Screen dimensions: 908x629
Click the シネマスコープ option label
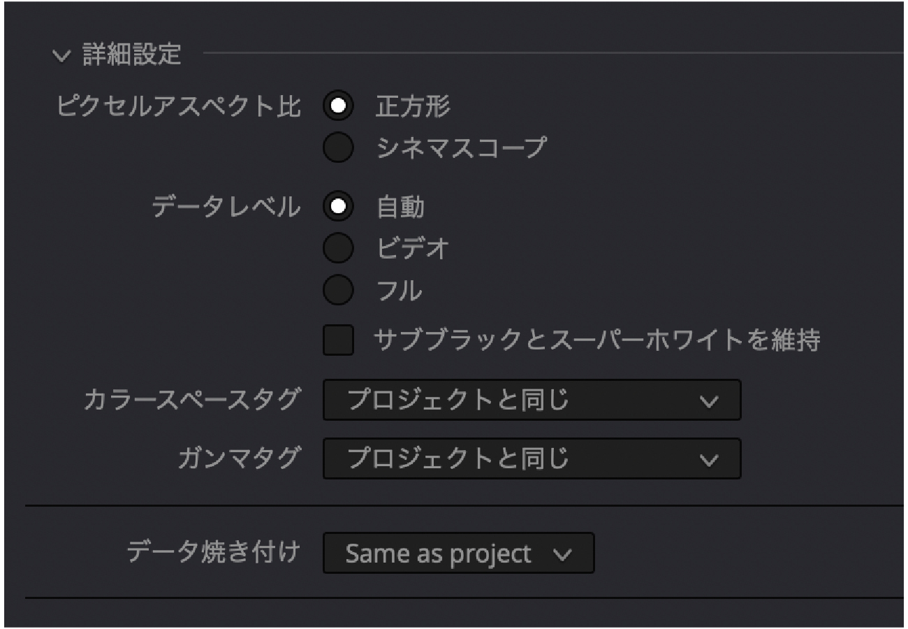tap(461, 147)
